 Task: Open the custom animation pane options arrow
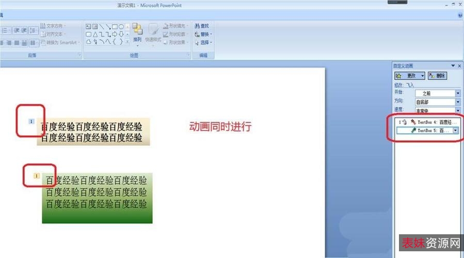click(x=453, y=66)
